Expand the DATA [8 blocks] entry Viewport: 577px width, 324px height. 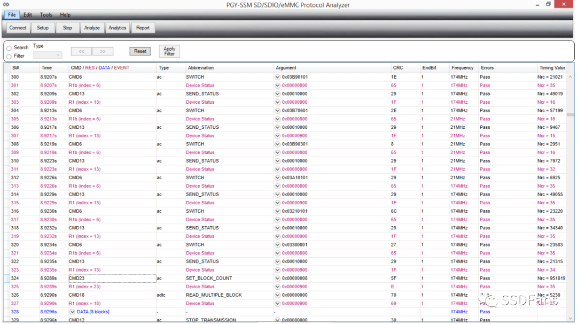point(73,312)
